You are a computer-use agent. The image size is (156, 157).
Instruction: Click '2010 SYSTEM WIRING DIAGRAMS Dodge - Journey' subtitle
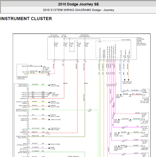[79, 10]
